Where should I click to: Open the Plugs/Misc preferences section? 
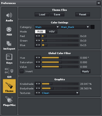point(9,101)
